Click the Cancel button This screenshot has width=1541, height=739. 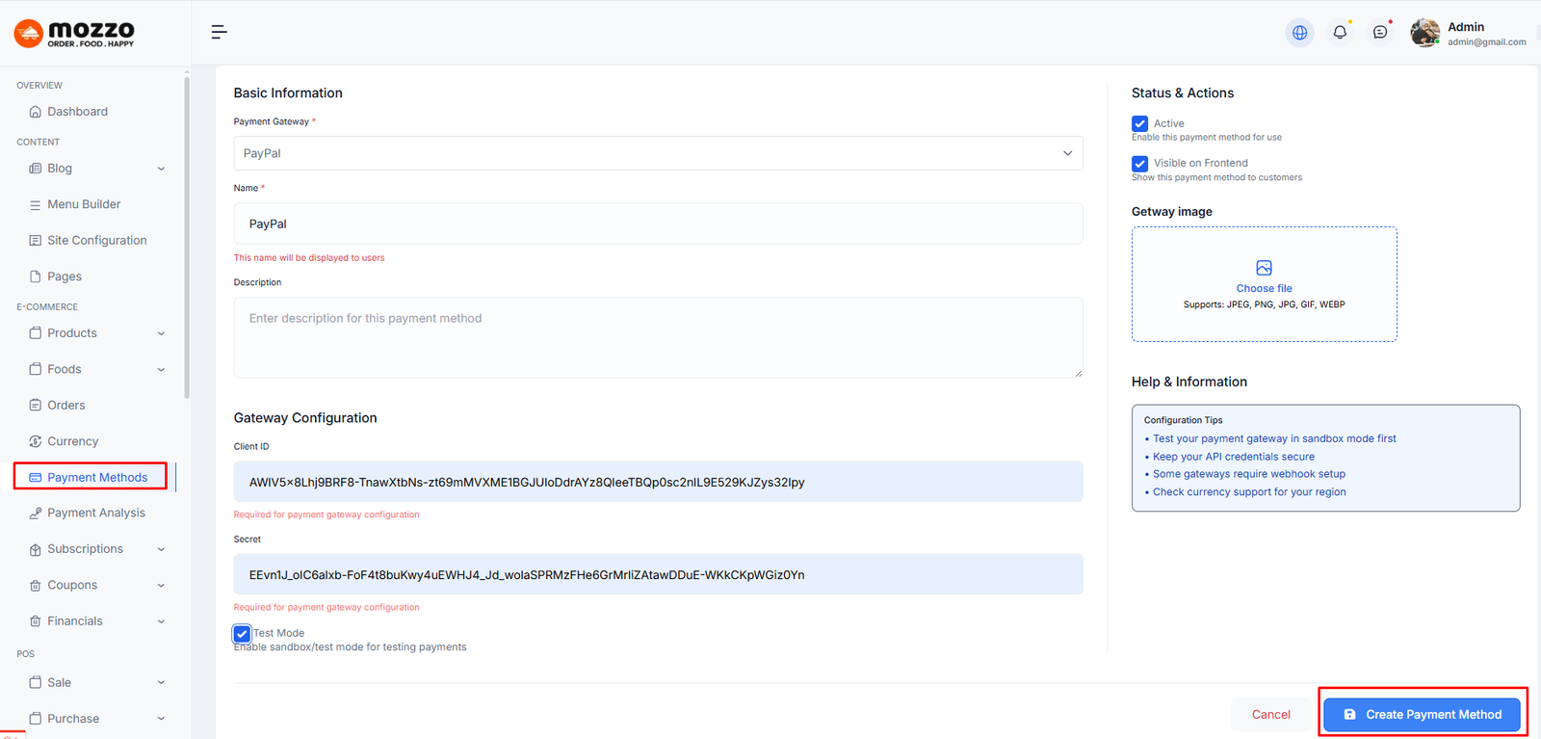tap(1270, 714)
